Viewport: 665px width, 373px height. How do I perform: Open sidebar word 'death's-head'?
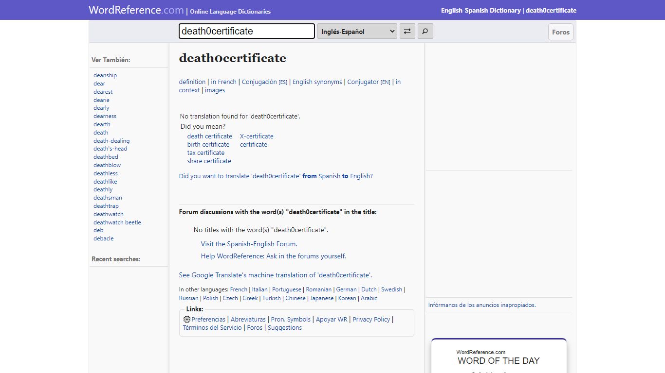point(111,149)
